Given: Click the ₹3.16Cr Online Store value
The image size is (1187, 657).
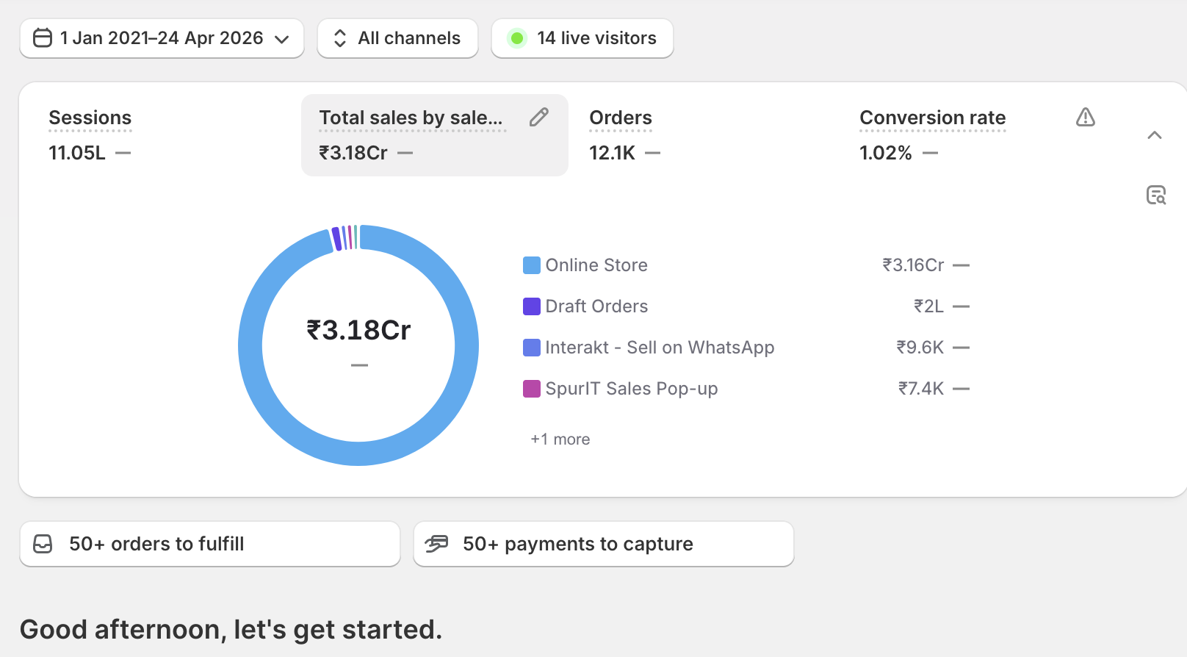Looking at the screenshot, I should coord(913,265).
